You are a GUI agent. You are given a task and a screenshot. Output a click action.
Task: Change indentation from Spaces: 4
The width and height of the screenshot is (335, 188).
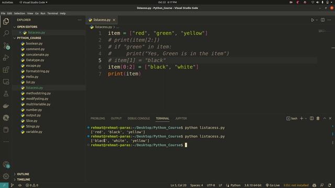point(197,185)
